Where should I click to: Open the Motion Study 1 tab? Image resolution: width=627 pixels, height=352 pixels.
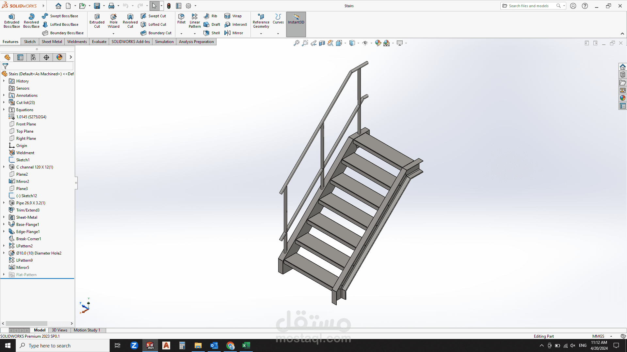(87, 330)
